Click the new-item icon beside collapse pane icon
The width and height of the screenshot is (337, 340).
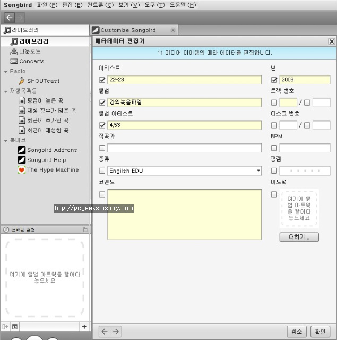15,327
